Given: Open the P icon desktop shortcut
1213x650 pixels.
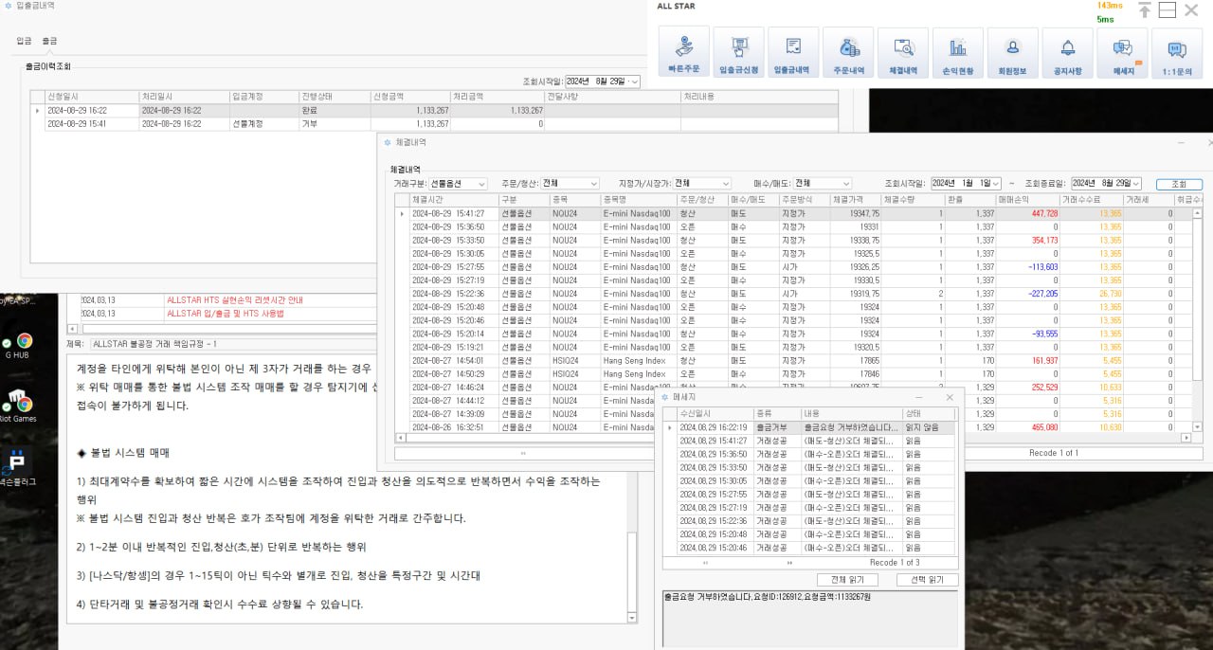Looking at the screenshot, I should click(17, 465).
